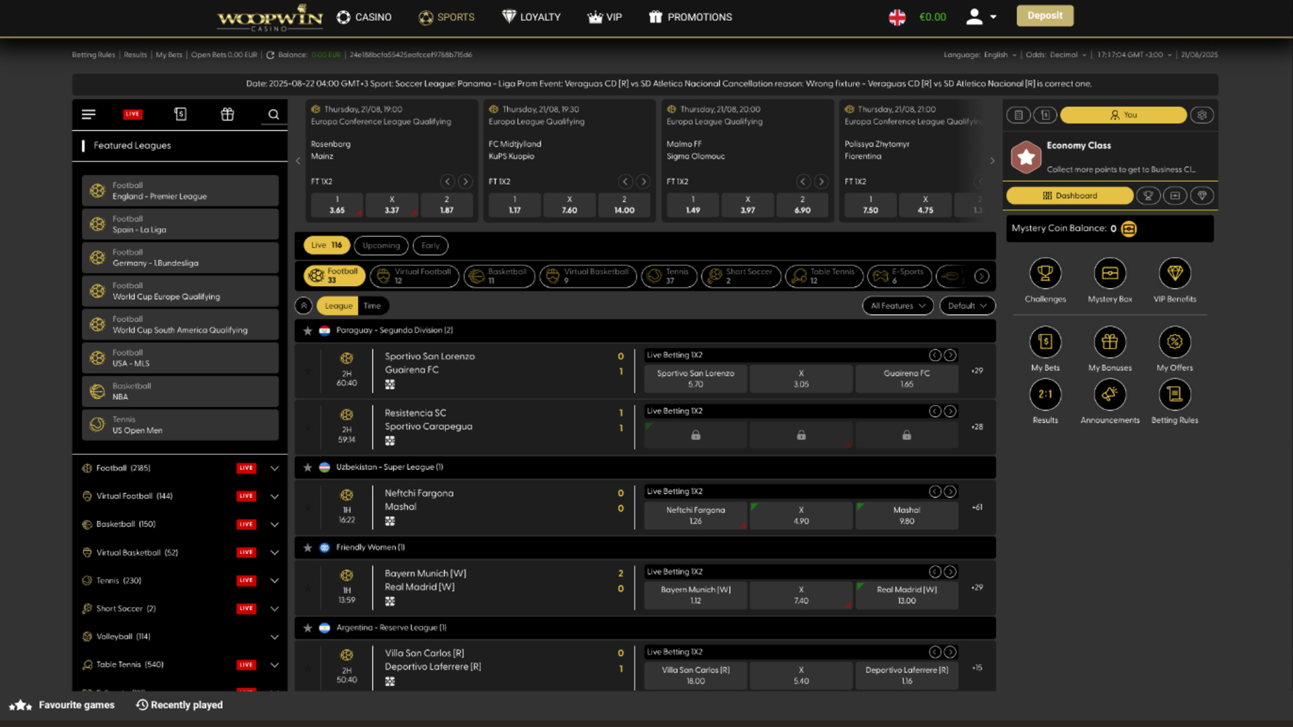This screenshot has width=1293, height=727.
Task: Favorite the Argentina Reserve League star
Action: coord(308,627)
